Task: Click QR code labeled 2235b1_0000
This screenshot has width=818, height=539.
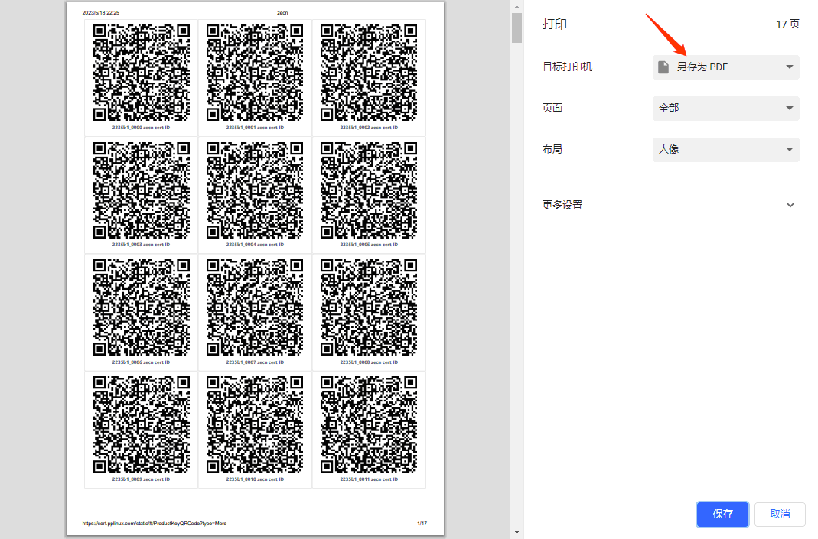Action: coord(141,73)
